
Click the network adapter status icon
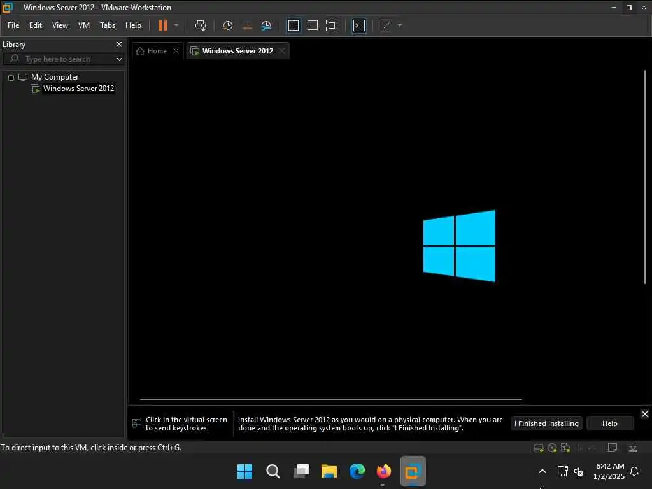click(x=565, y=448)
